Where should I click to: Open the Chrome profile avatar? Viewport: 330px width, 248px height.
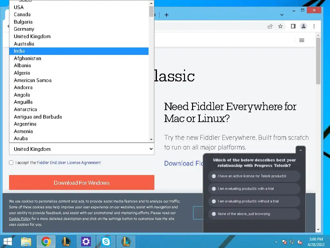(304, 26)
